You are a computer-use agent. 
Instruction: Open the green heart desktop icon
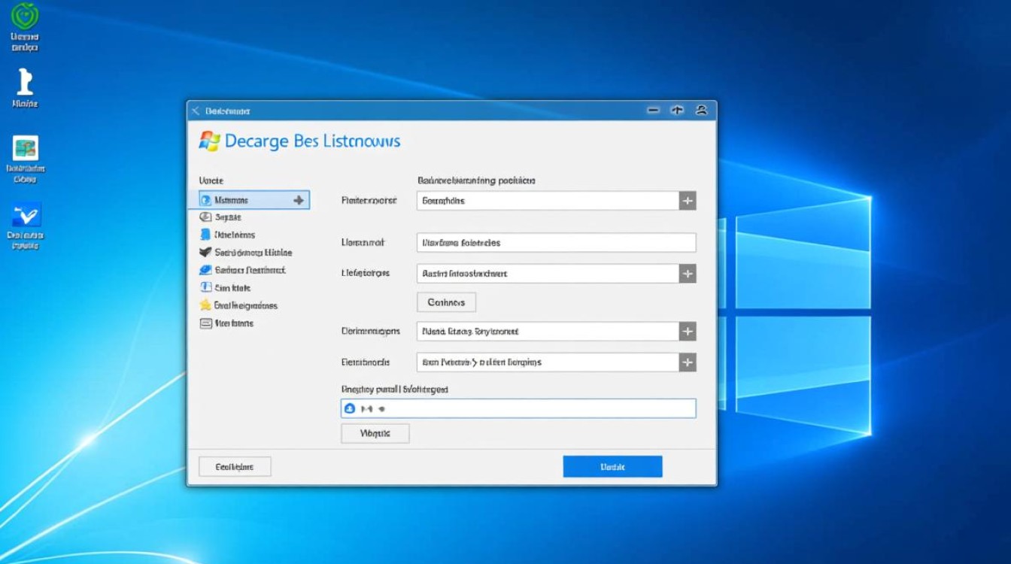click(25, 17)
